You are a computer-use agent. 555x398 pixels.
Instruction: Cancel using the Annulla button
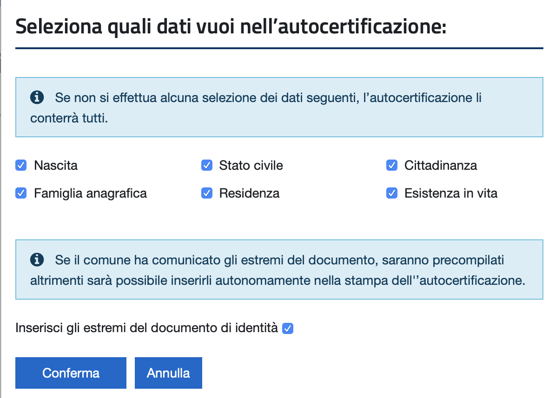coord(168,373)
